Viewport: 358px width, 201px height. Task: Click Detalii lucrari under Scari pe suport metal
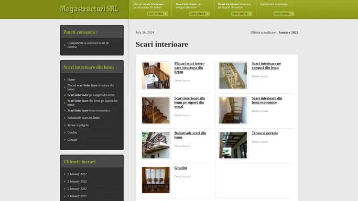coord(182,115)
